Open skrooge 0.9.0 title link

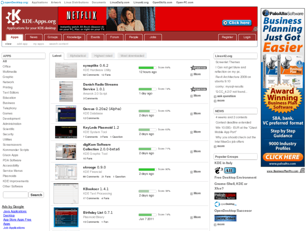(94, 167)
